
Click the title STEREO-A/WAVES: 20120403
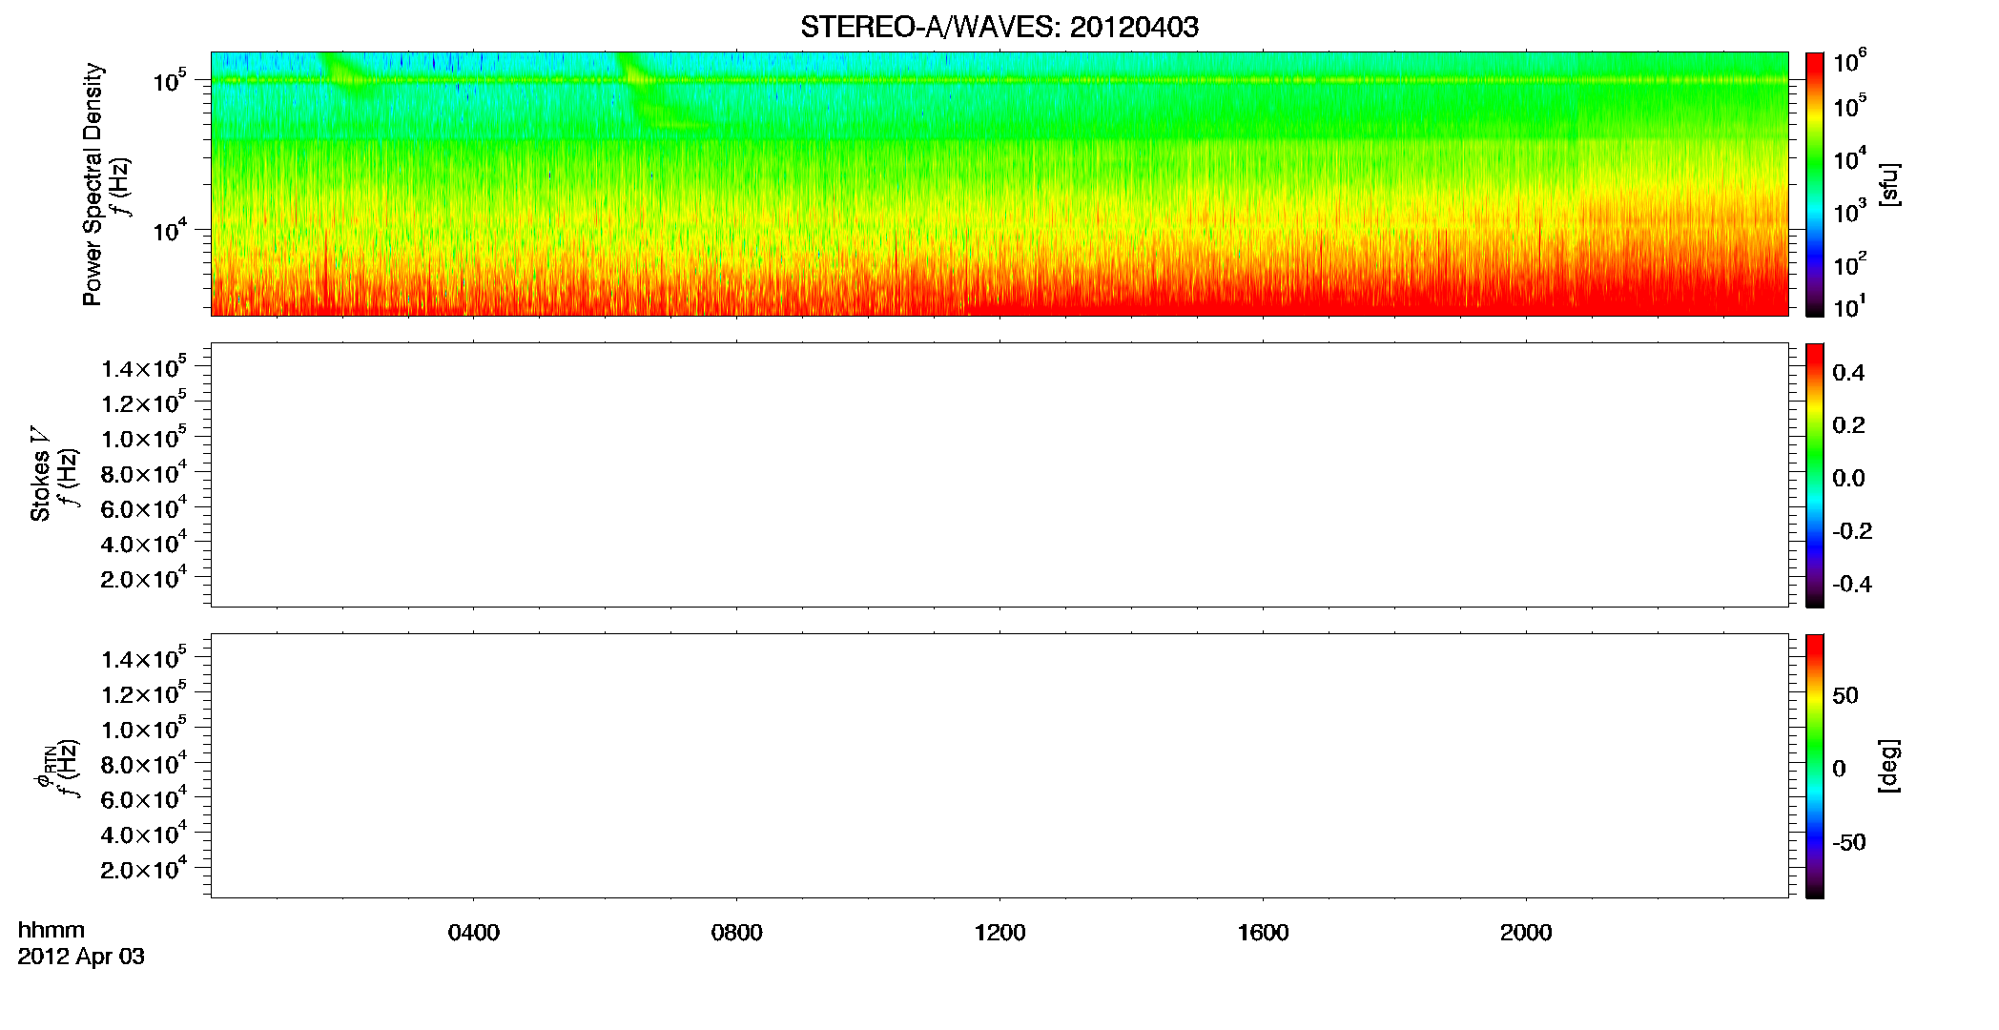coord(999,28)
